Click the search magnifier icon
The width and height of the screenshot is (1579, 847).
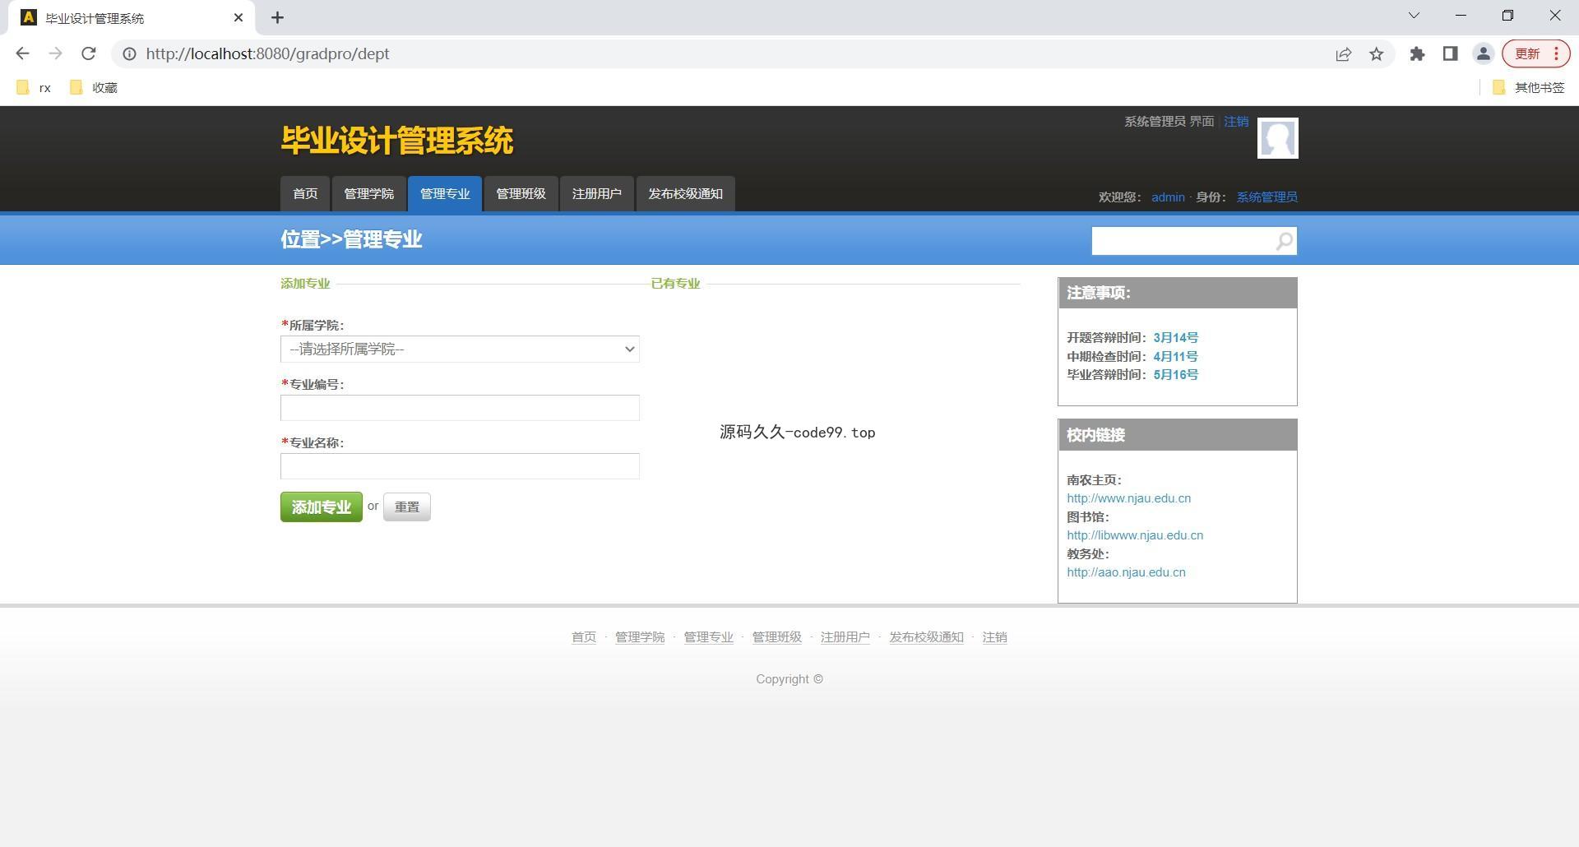[x=1285, y=241]
